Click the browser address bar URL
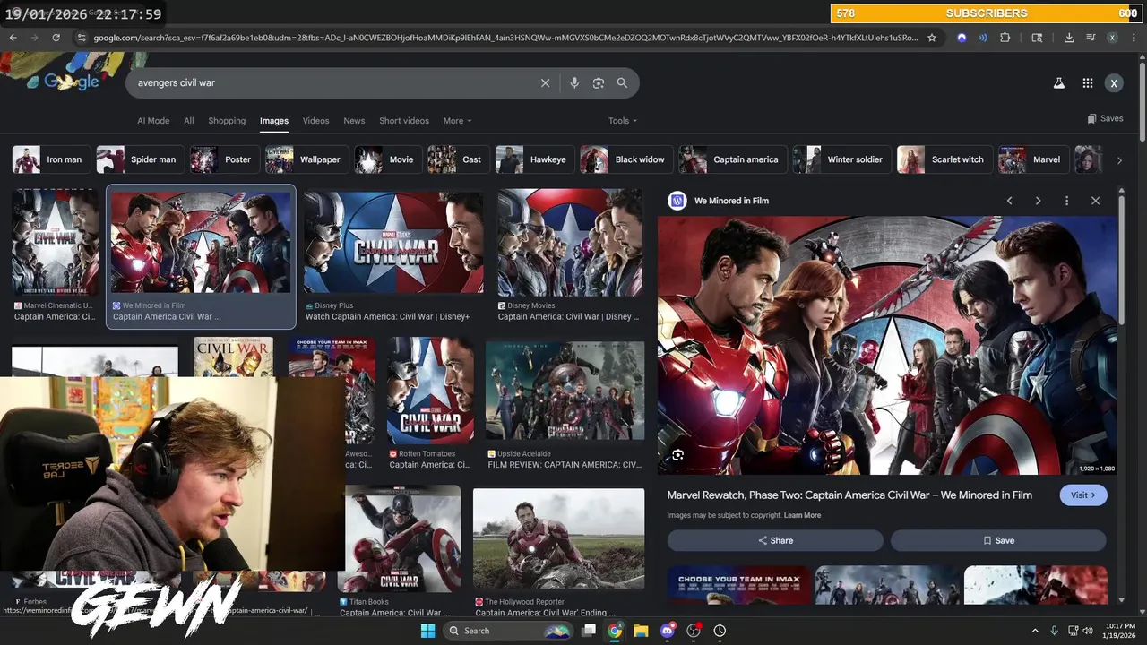 tap(506, 38)
